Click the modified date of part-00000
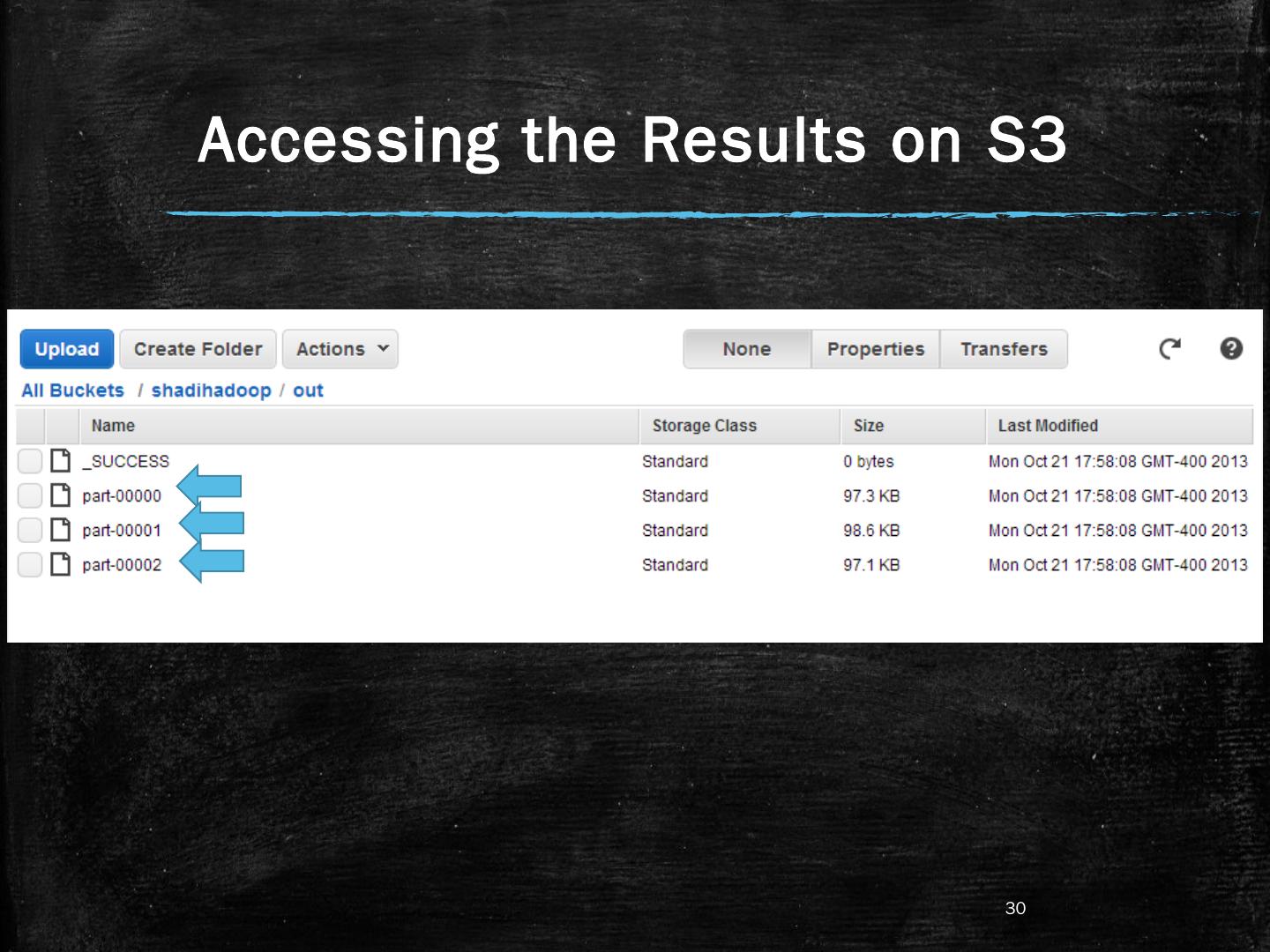This screenshot has height=952, width=1270. coord(1118,496)
